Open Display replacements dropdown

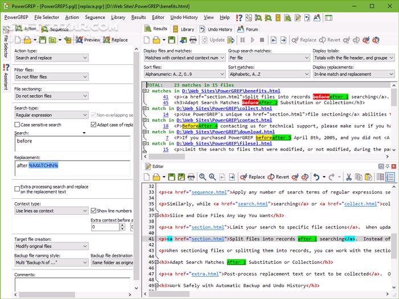[x=353, y=74]
